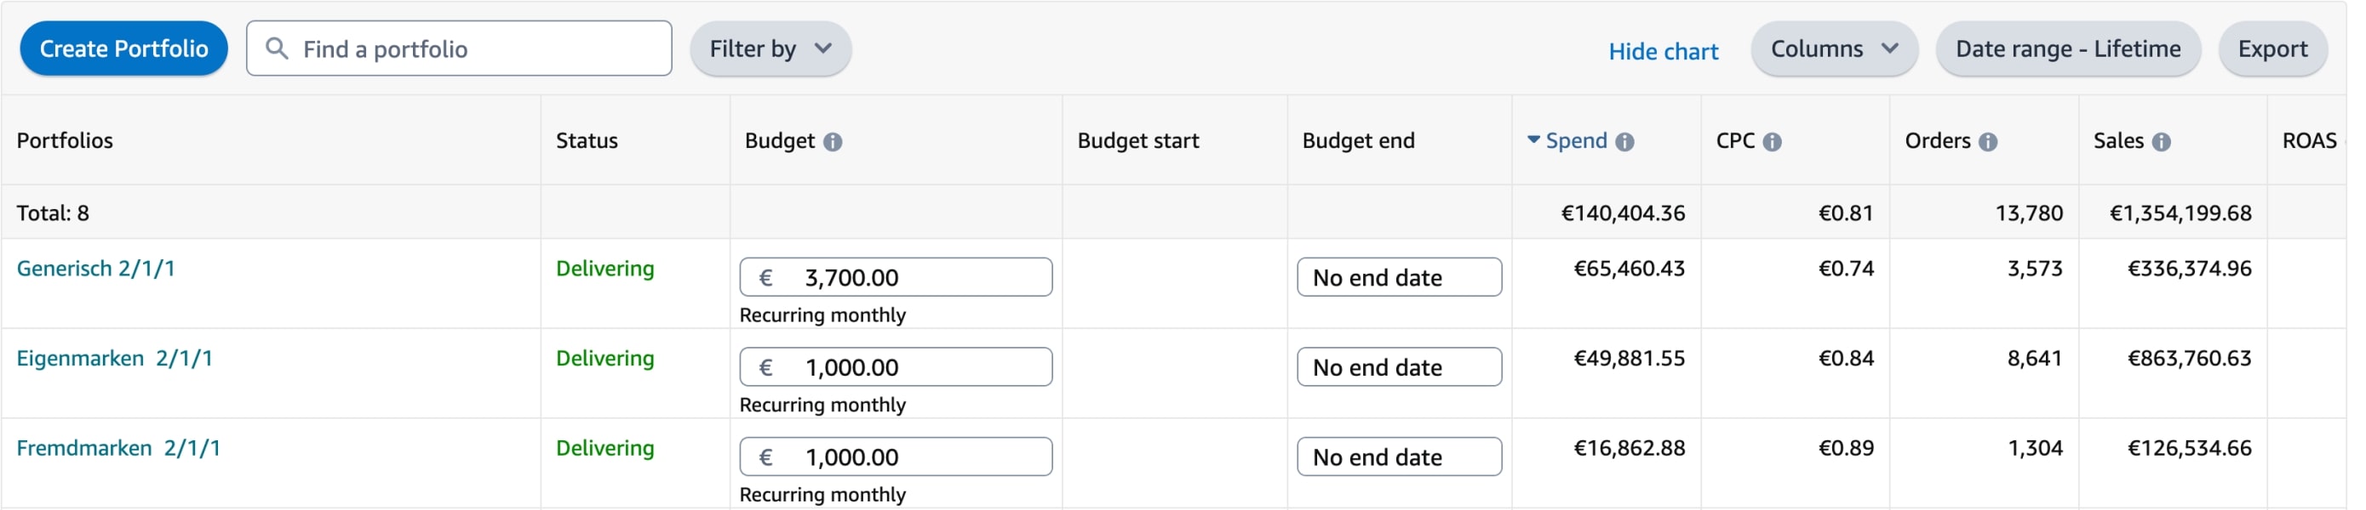
Task: Click the Eigenmarken No end date field
Action: pos(1399,368)
